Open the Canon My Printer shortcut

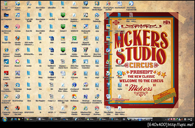click(6, 110)
